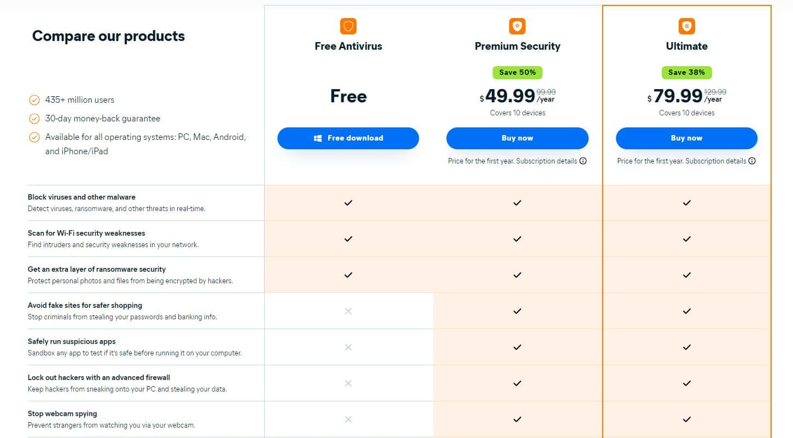Image resolution: width=793 pixels, height=438 pixels.
Task: Click the Premium Security shield icon
Action: point(517,26)
